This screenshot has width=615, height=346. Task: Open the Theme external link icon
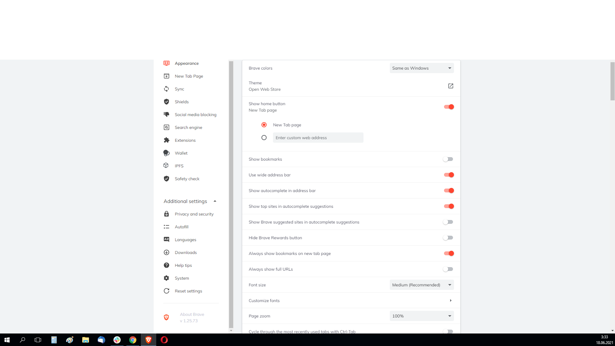pos(450,86)
